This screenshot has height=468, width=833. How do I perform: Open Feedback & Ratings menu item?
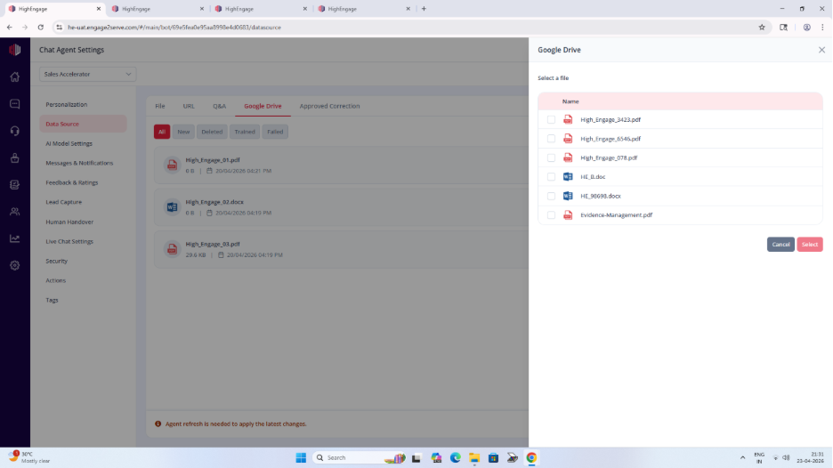[x=72, y=182]
